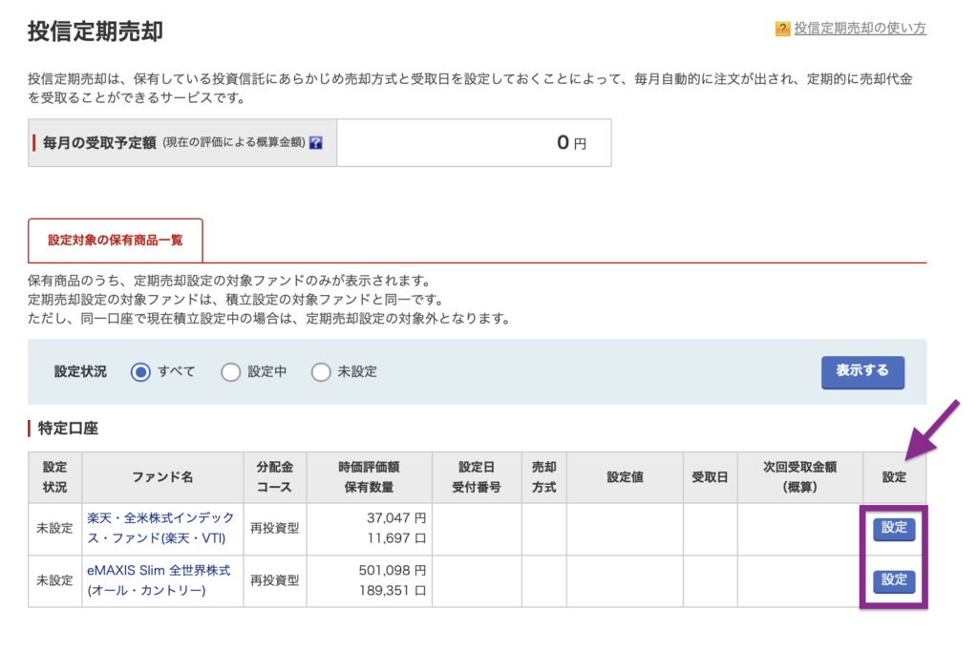
Task: Click the yellow help icon beside 投信定期売却の使い方
Action: 782,29
